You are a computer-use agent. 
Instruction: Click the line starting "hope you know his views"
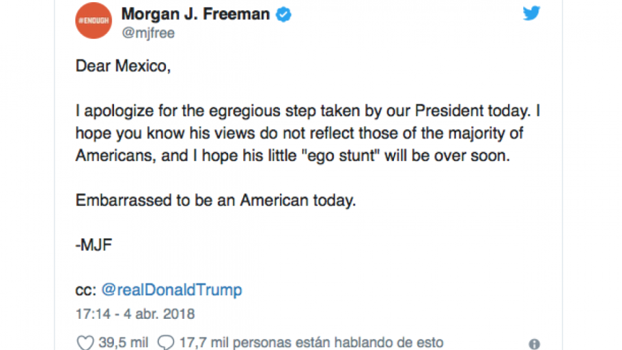pyautogui.click(x=299, y=133)
